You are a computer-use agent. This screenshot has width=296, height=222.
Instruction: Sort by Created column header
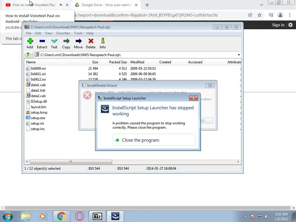[x=172, y=62]
